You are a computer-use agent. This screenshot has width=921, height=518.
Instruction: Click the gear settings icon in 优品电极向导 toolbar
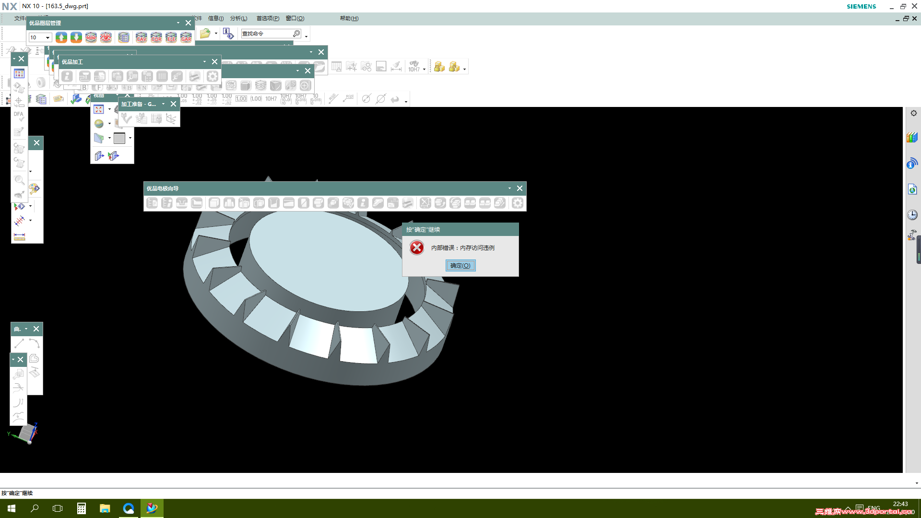click(517, 203)
